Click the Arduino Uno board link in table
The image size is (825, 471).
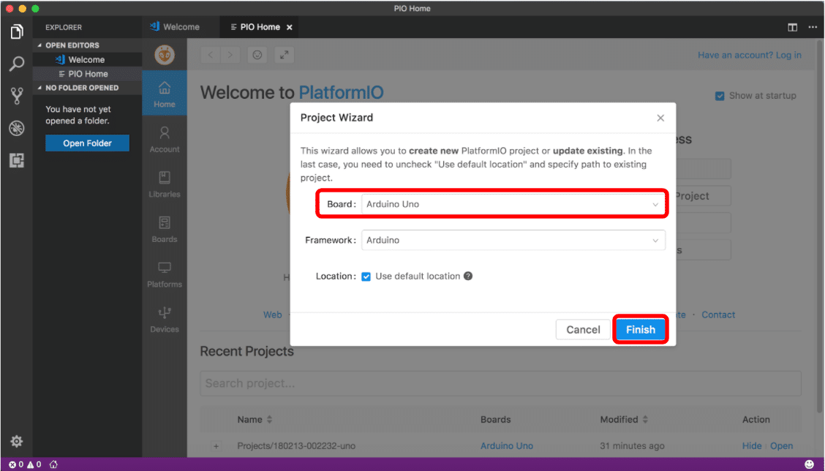[x=506, y=445]
